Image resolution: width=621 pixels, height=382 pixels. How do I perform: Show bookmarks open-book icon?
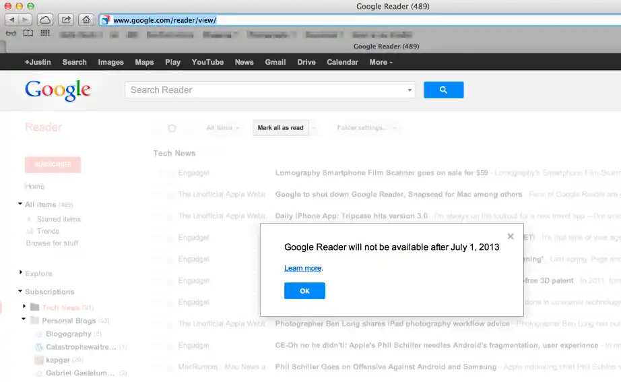28,33
